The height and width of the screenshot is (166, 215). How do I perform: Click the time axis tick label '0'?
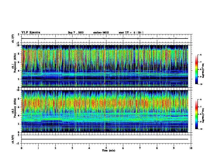(21, 148)
